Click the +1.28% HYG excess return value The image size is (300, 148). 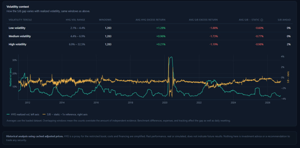[161, 28]
